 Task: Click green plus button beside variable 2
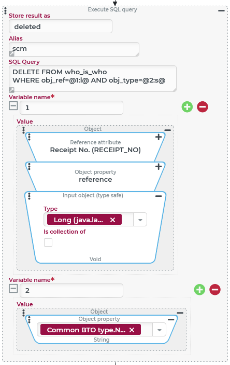(199, 290)
